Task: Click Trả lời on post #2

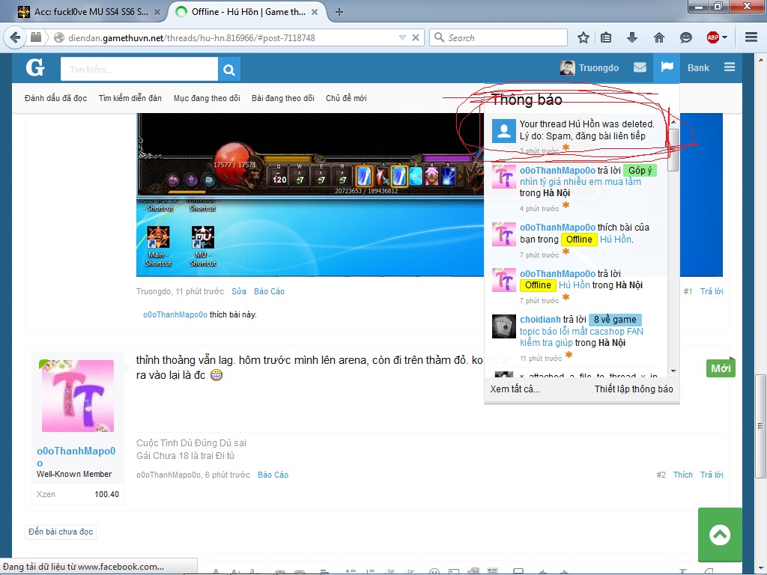Action: [712, 475]
